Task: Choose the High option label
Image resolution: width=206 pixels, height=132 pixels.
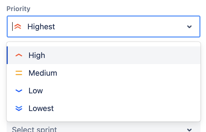Action: 37,55
